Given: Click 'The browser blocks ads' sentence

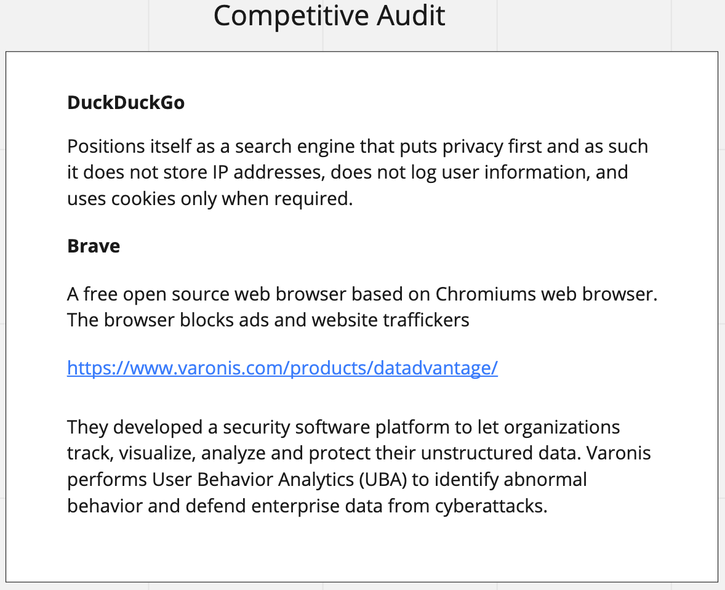Looking at the screenshot, I should tap(268, 320).
